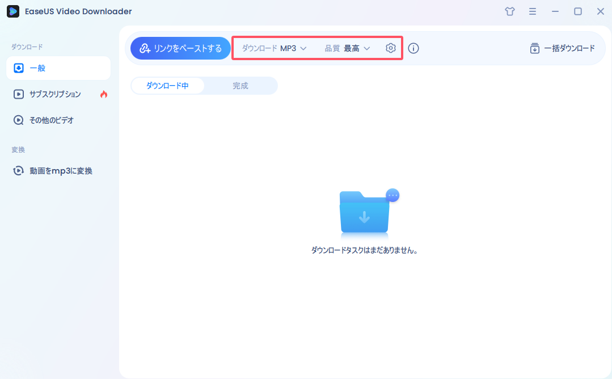The height and width of the screenshot is (379, 612).
Task: Click the info icon beside the settings gear
Action: [413, 48]
